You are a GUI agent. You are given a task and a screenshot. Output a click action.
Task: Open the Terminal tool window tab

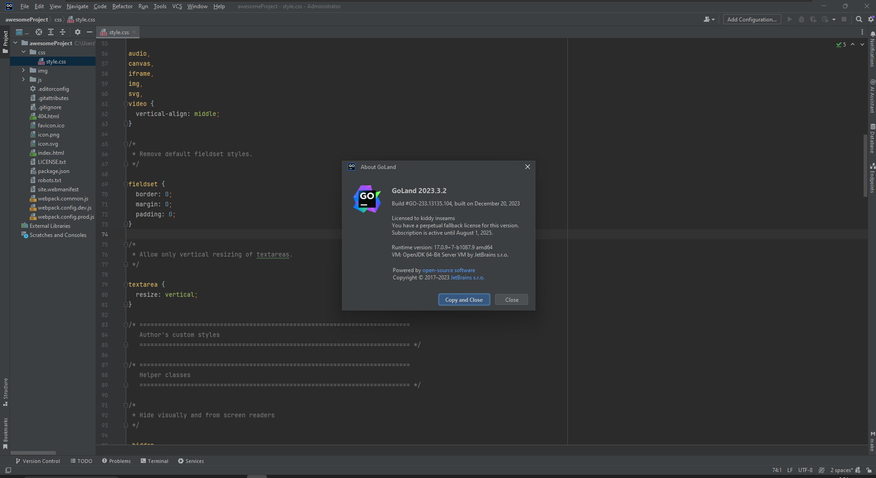click(x=155, y=461)
